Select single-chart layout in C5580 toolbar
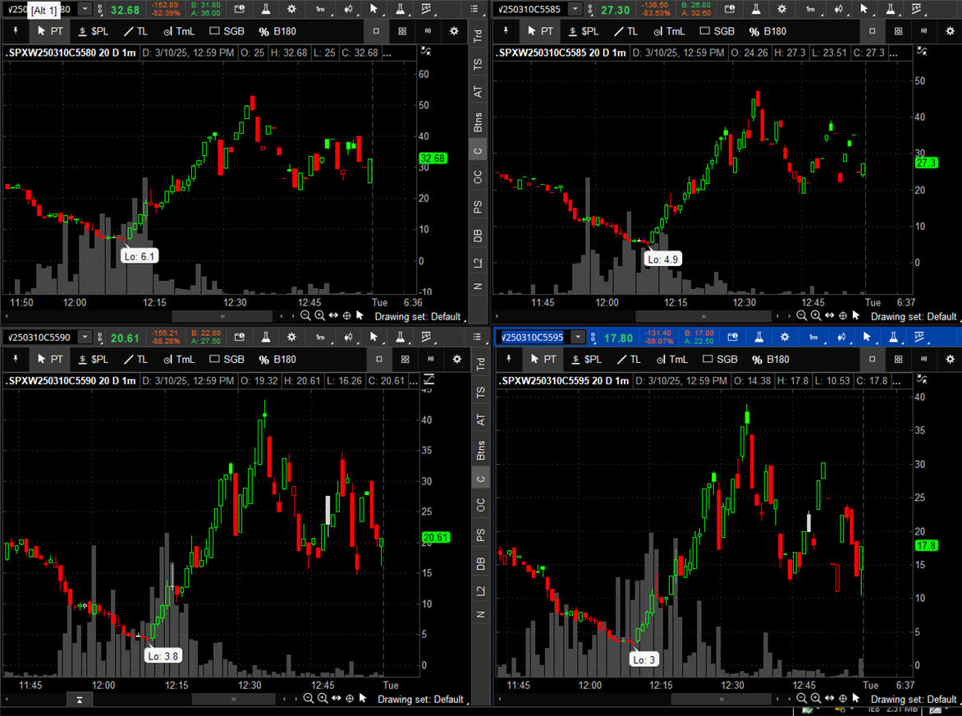Viewport: 962px width, 716px height. coord(376,31)
